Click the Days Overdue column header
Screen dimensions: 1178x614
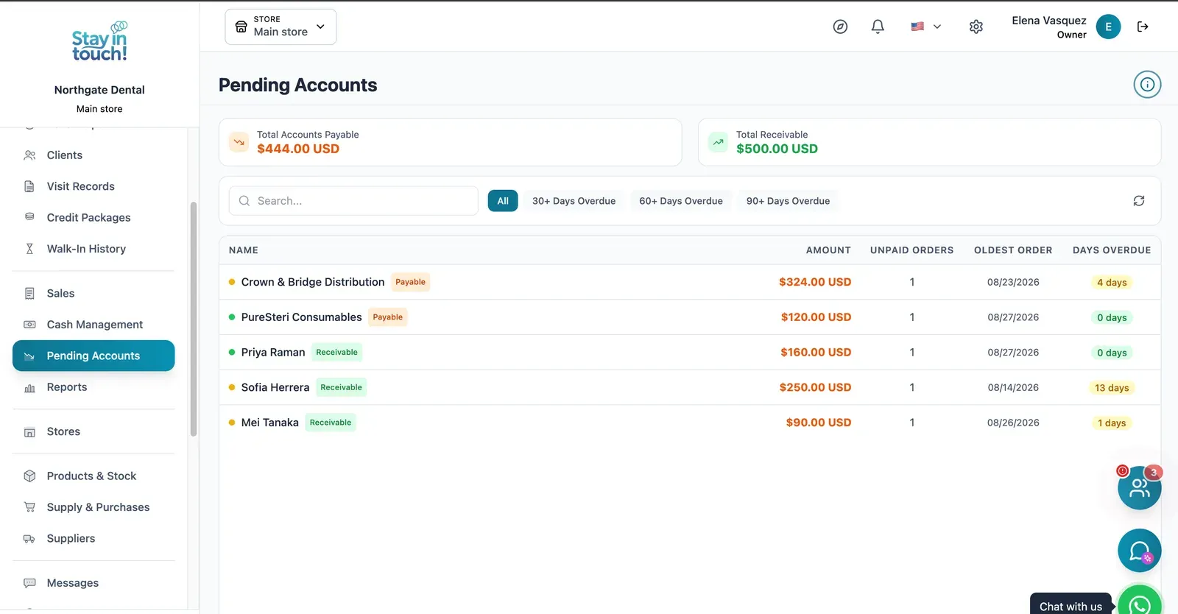(1112, 250)
